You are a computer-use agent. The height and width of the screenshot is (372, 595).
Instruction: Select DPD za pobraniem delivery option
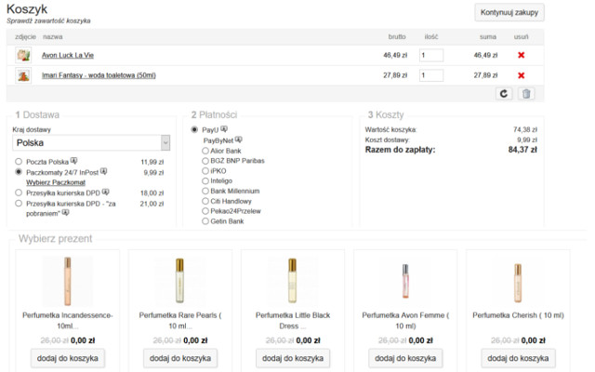19,203
